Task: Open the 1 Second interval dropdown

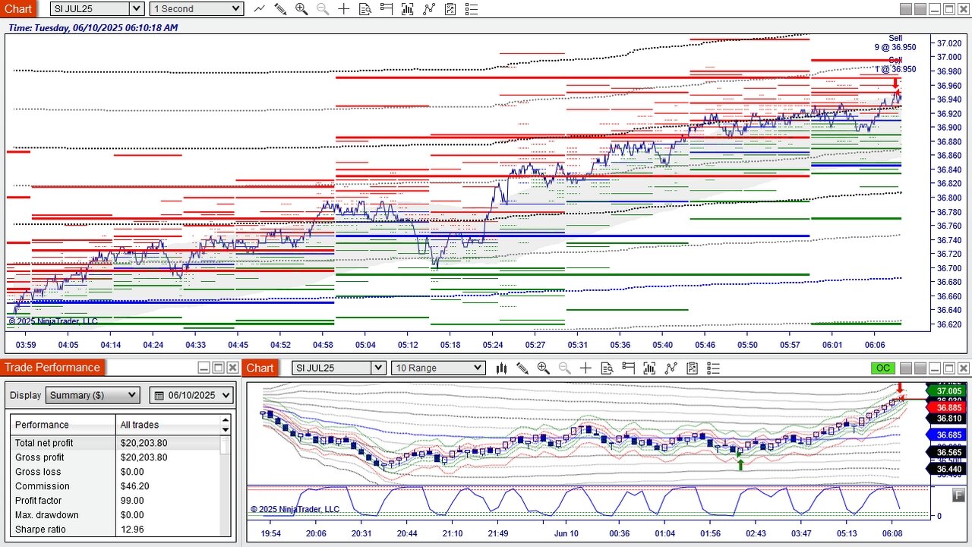Action: click(196, 9)
